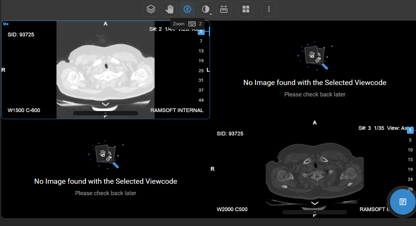
Task: Open the blue report notes floating button
Action: [403, 201]
